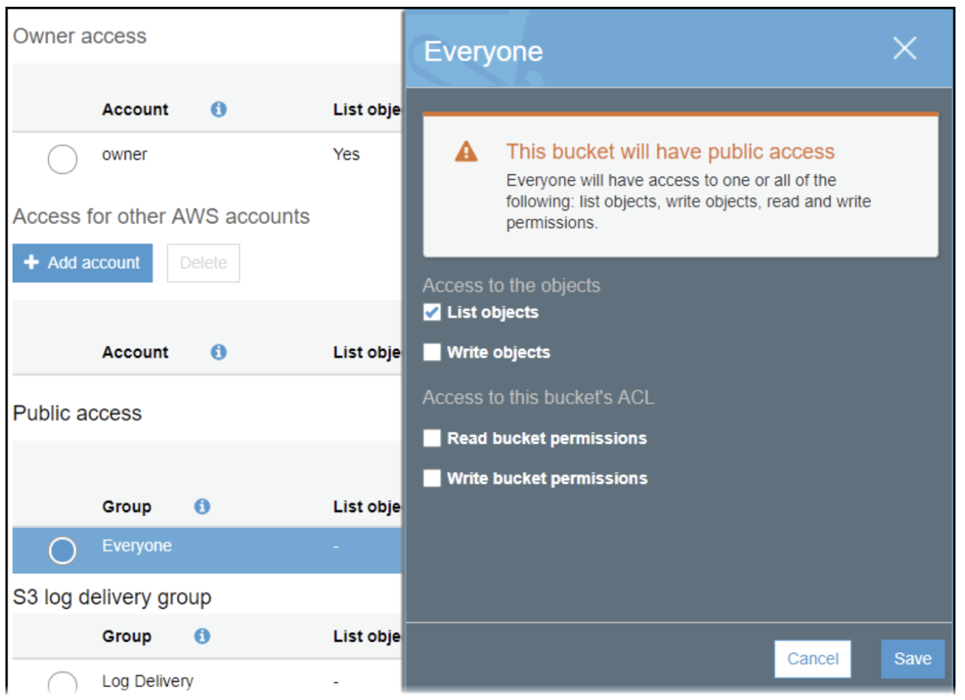Save the Everyone permission settings
The height and width of the screenshot is (700, 965).
[912, 658]
